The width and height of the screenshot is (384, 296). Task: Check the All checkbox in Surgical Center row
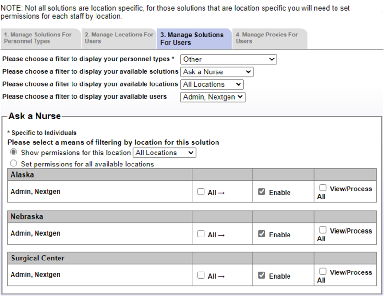pos(201,275)
